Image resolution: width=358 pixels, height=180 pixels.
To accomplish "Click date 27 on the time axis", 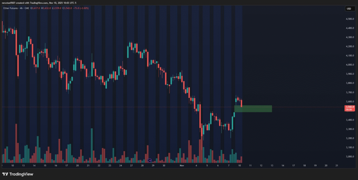I will (x=131, y=165).
